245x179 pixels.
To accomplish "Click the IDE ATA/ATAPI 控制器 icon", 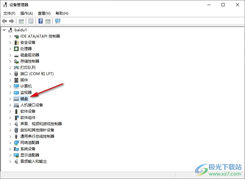I will (16, 37).
